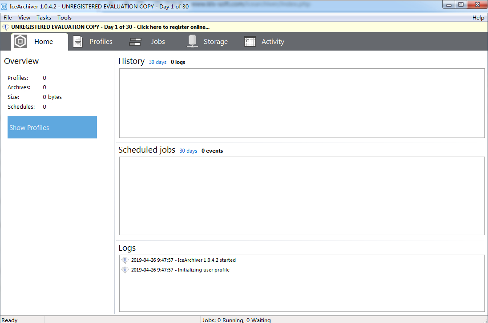The image size is (488, 323).
Task: Minimize the IceArchiver window
Action: (449, 4)
